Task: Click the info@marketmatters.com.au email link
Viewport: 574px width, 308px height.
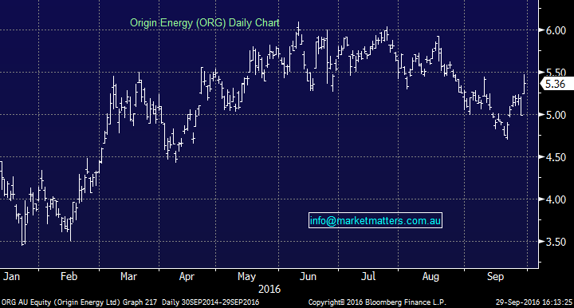Action: pos(375,220)
